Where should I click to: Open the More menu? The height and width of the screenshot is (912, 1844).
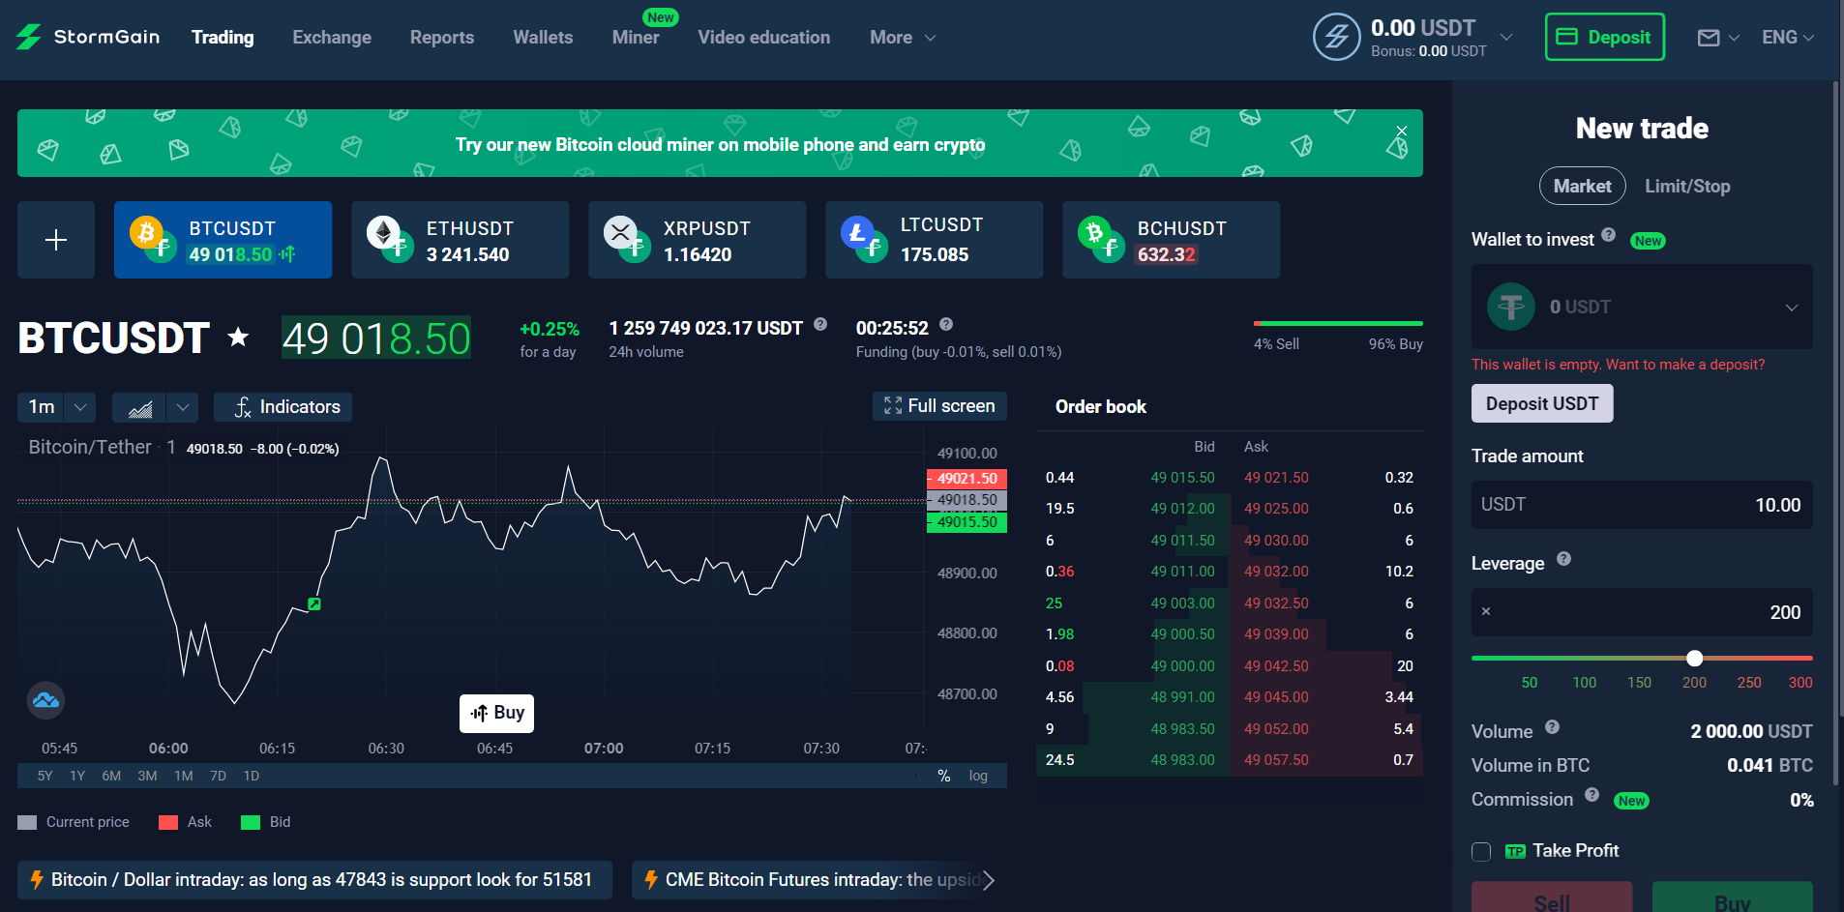click(x=903, y=38)
